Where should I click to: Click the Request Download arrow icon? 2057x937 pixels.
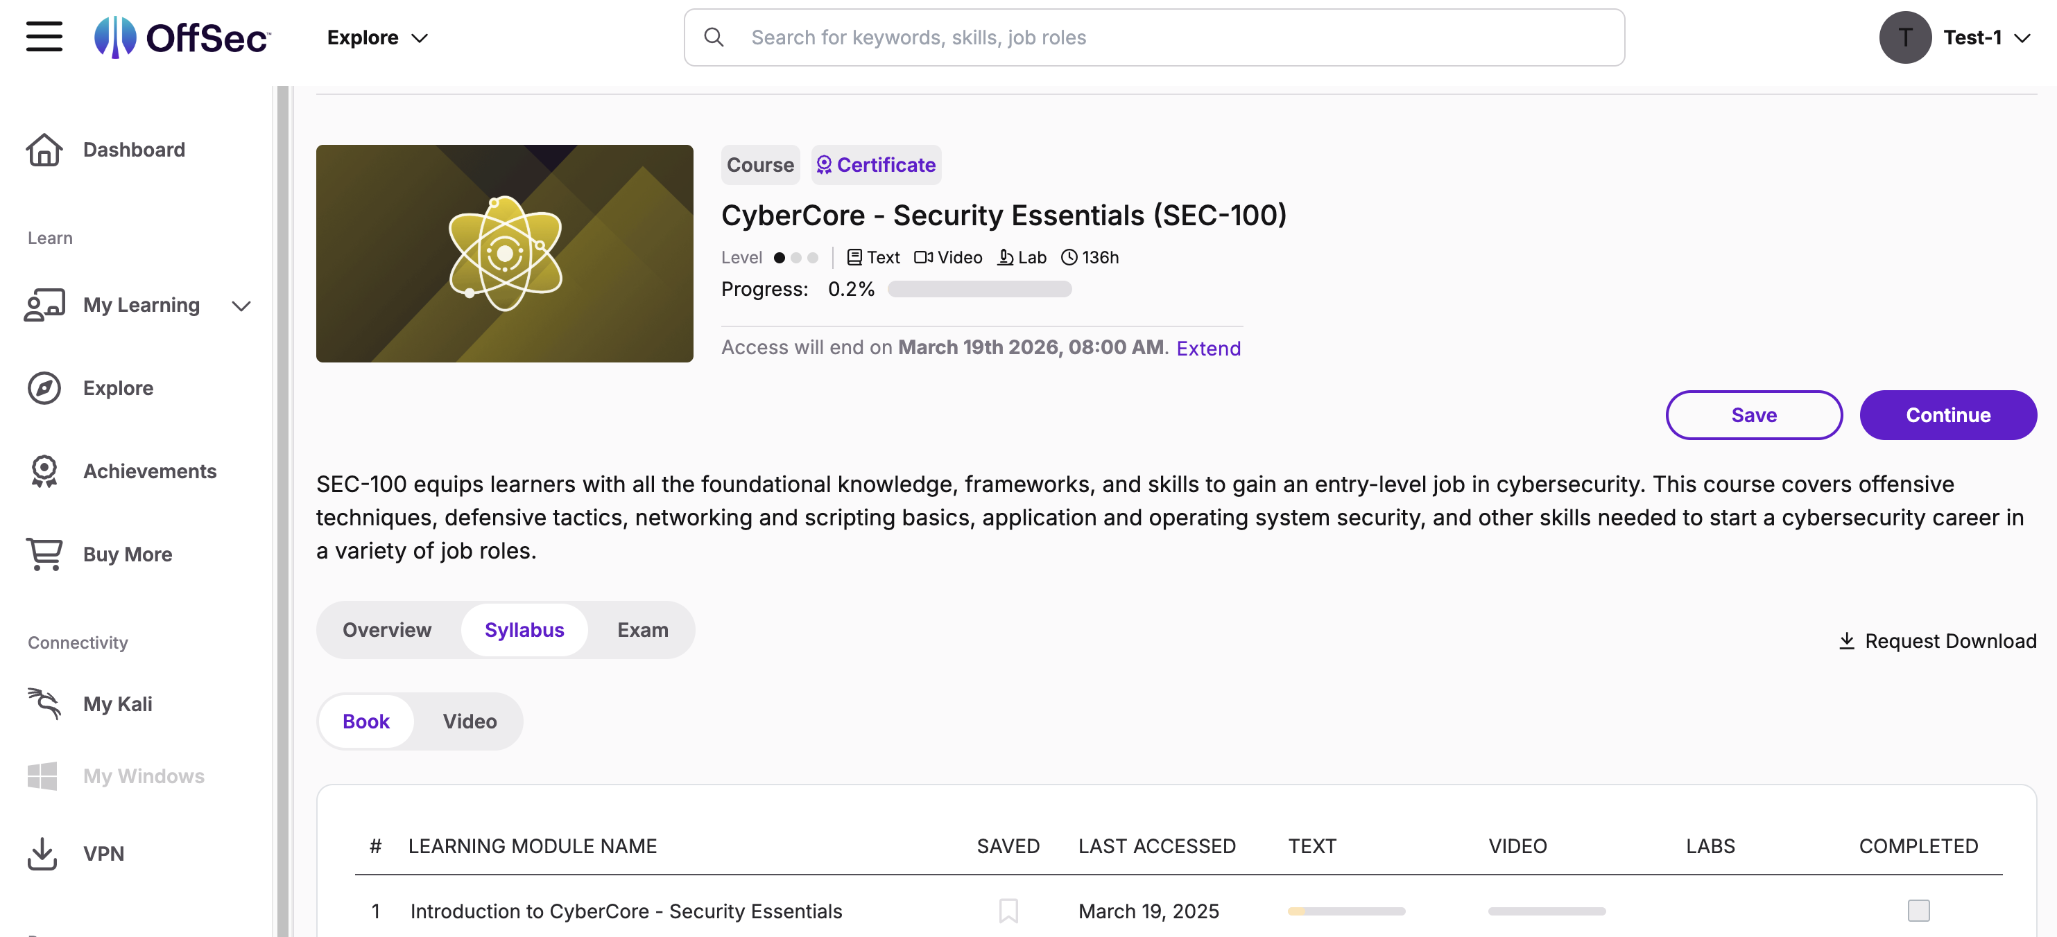point(1846,641)
